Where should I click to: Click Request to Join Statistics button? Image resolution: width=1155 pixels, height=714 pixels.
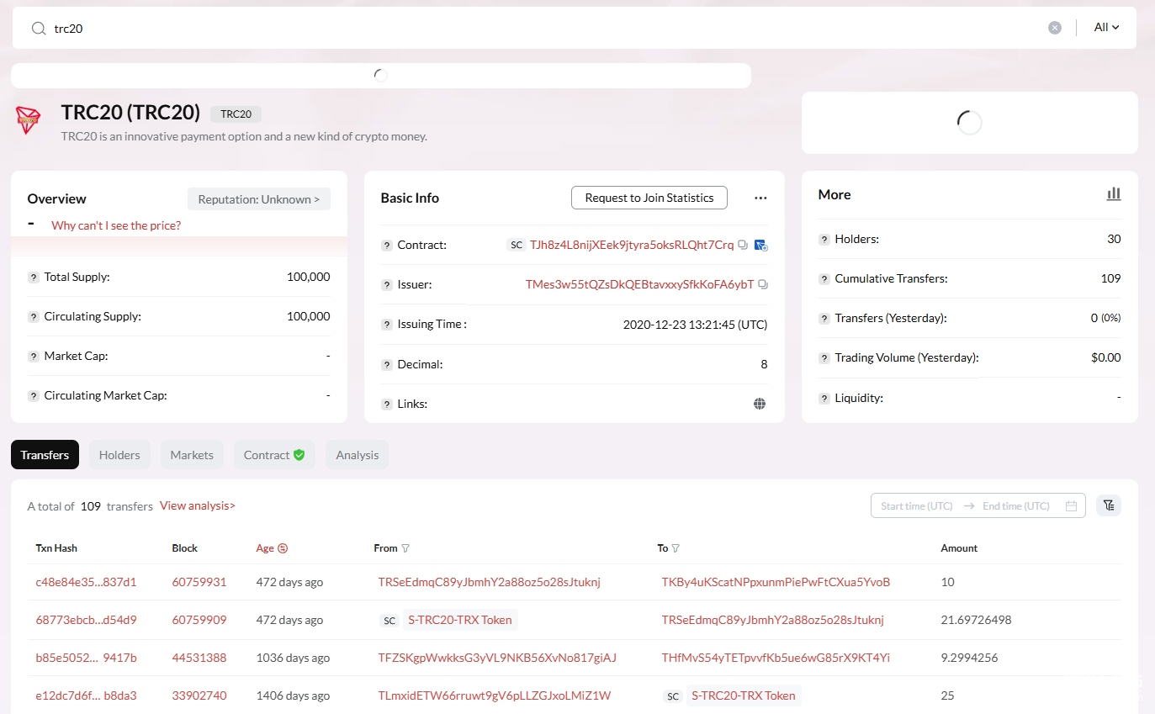click(649, 198)
